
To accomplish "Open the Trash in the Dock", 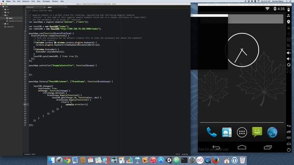I will point(243,160).
